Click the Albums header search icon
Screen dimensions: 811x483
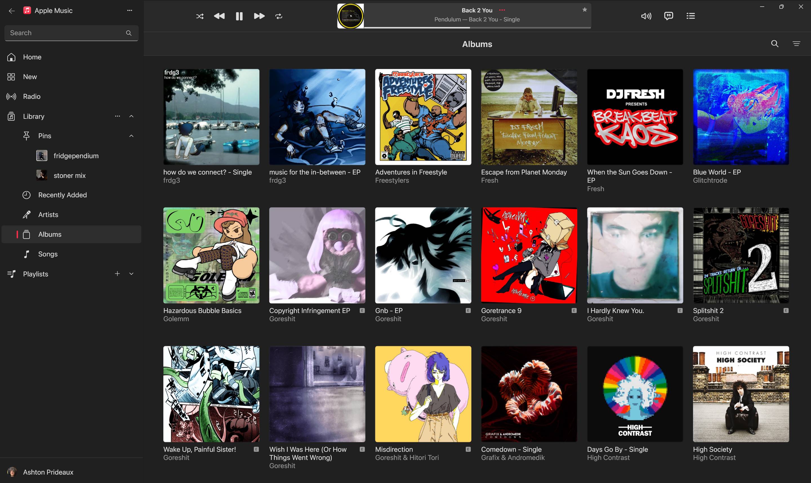[775, 44]
